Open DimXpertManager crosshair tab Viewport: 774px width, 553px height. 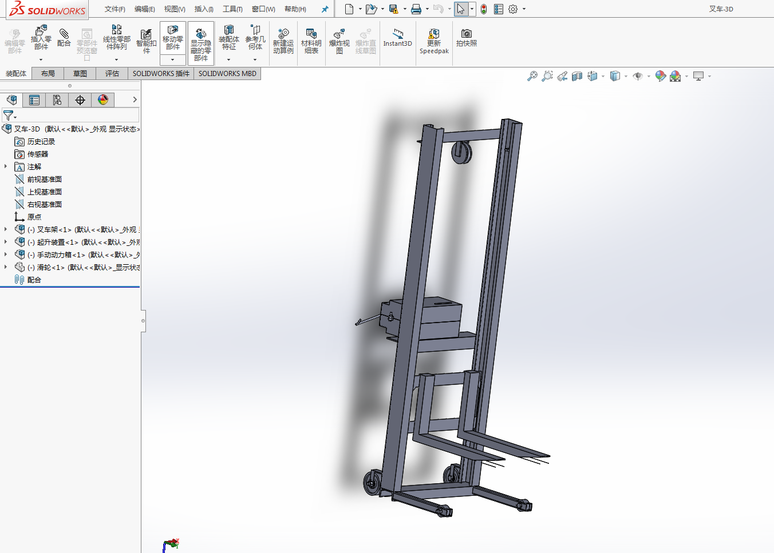(80, 100)
